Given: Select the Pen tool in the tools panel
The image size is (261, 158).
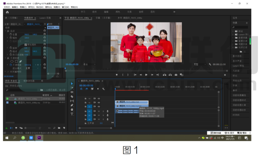Looking at the screenshot, I should [x=72, y=105].
